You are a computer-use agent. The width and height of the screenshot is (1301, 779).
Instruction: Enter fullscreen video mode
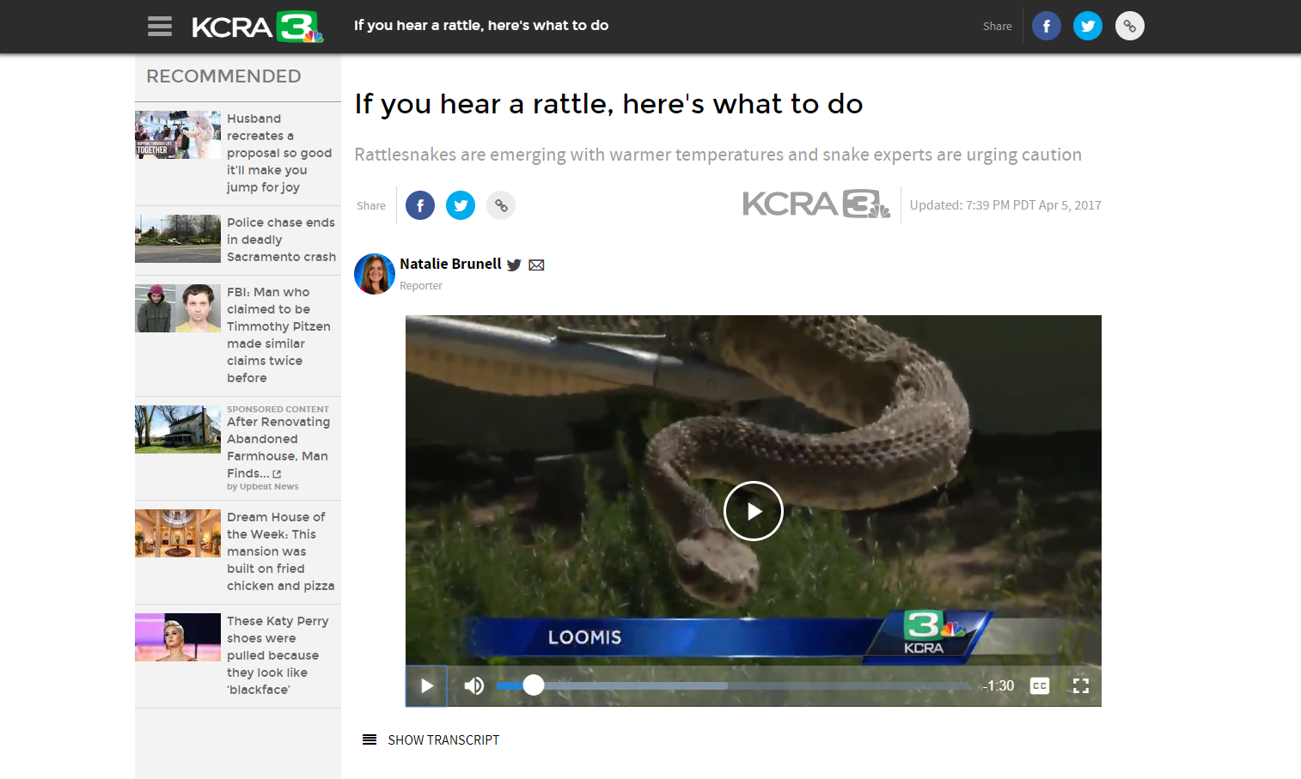tap(1081, 685)
